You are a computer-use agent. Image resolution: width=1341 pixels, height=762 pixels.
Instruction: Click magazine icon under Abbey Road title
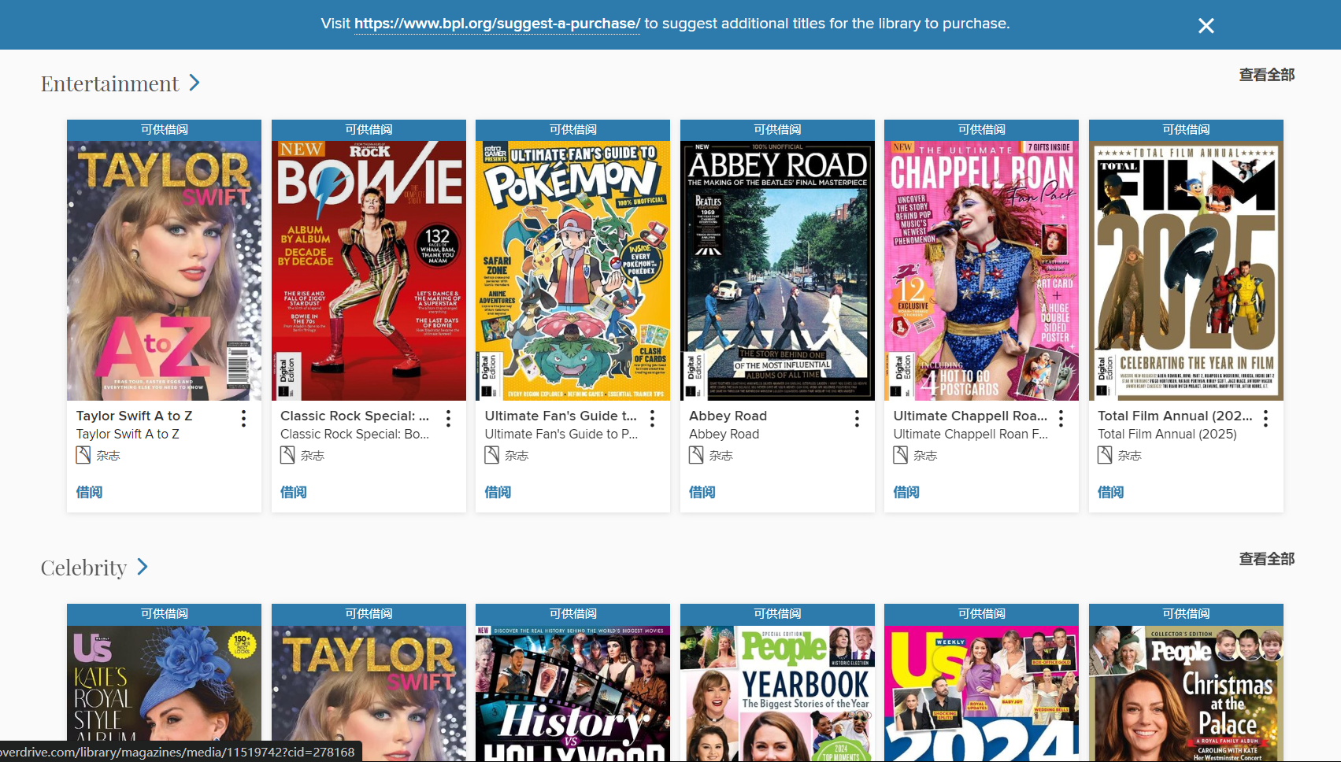[x=696, y=455]
